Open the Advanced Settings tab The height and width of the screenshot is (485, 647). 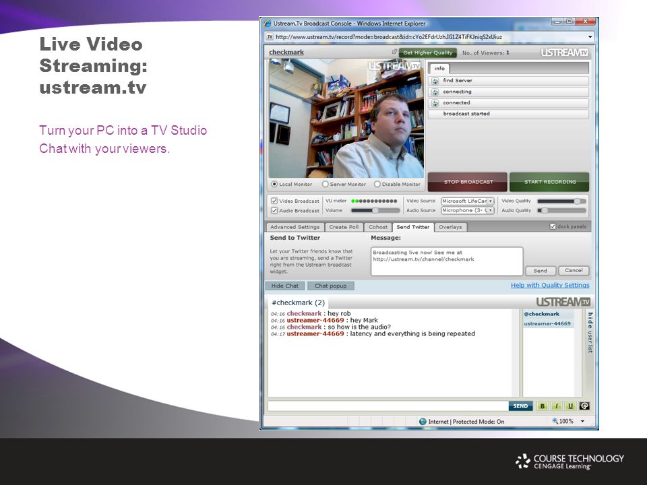[295, 227]
